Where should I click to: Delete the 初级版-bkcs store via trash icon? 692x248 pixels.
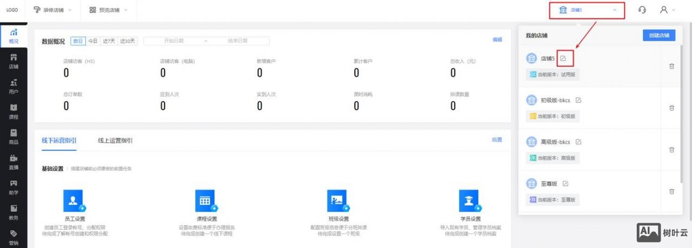click(x=671, y=108)
